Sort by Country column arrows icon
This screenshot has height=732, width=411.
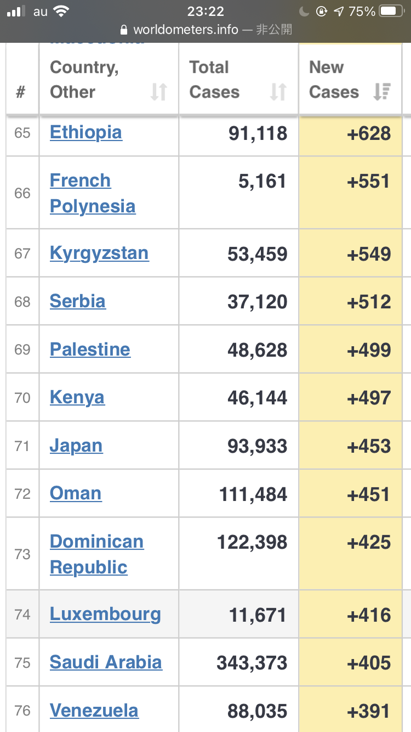(159, 92)
